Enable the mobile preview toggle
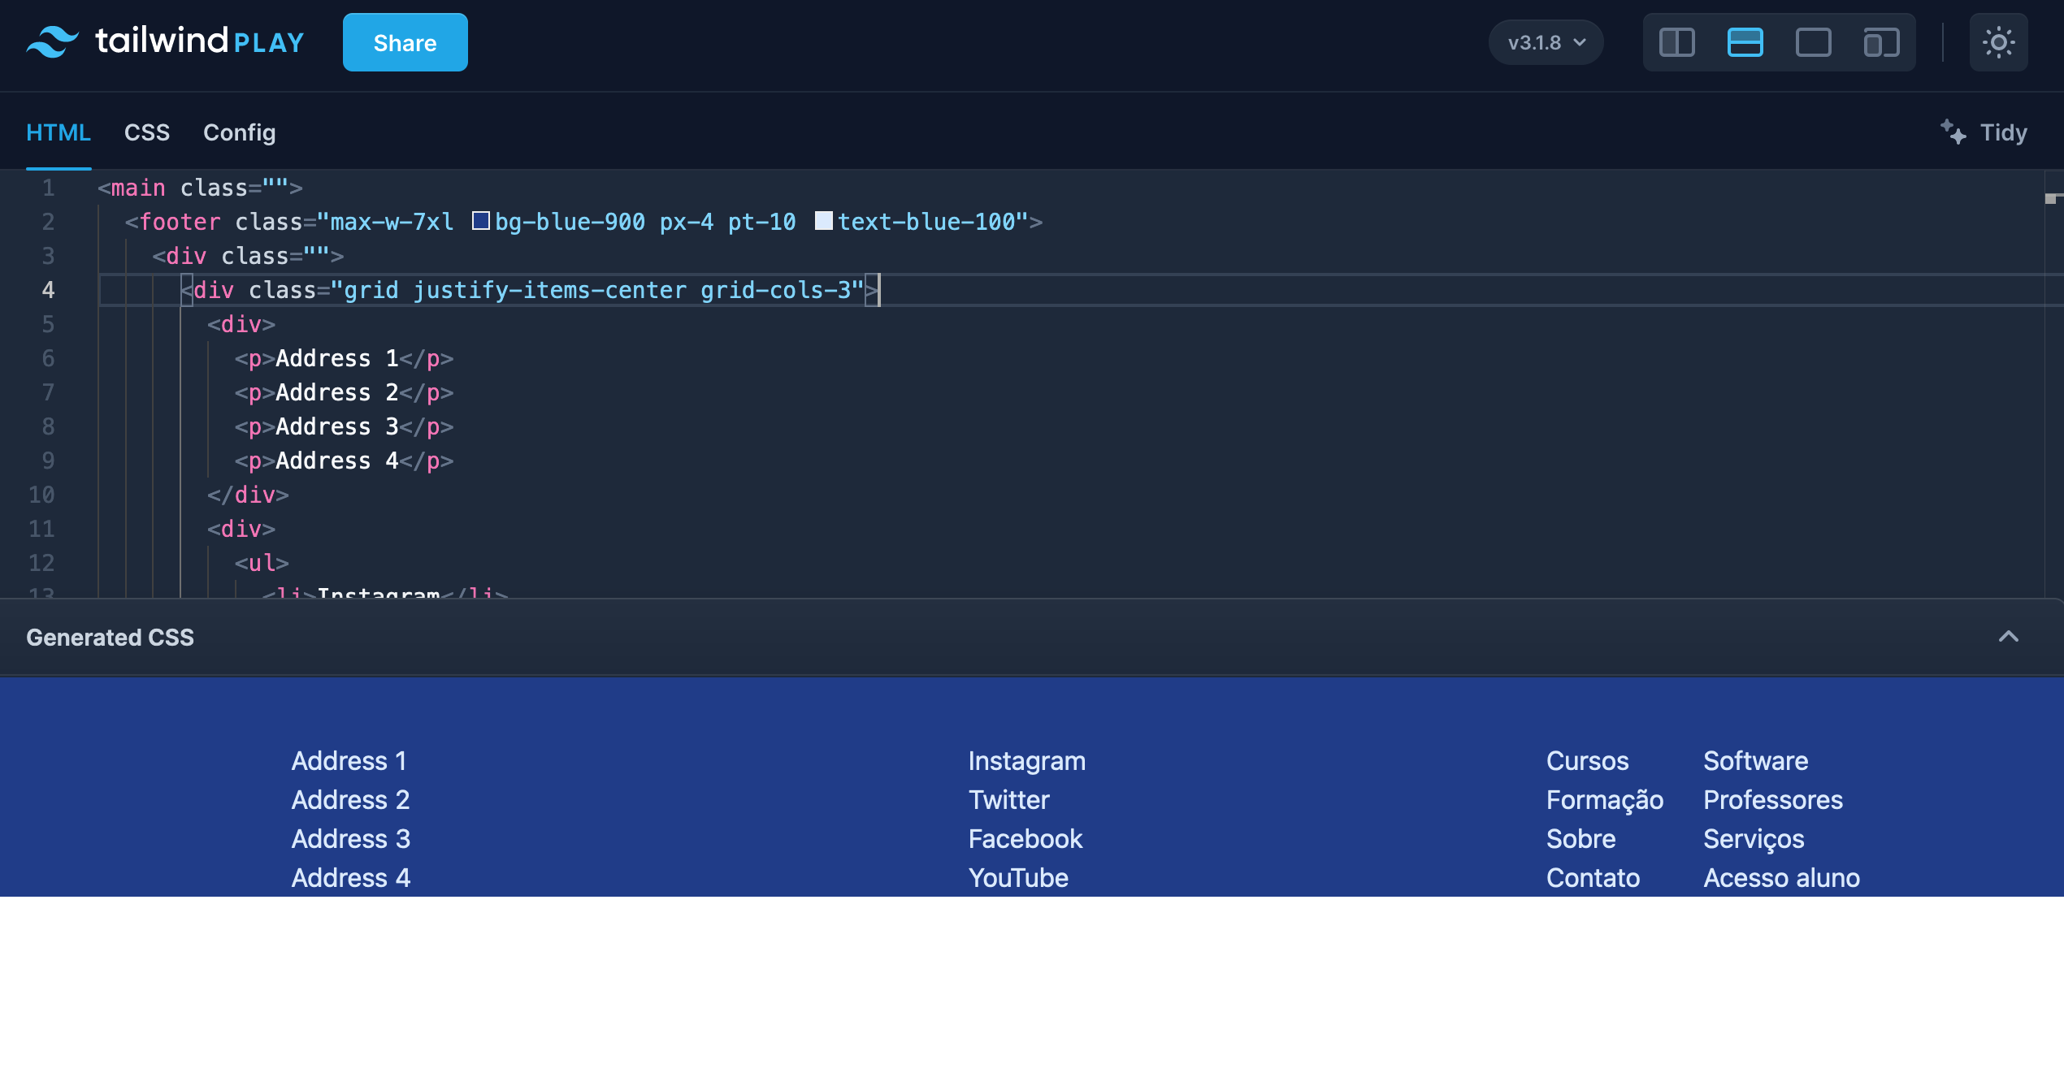The width and height of the screenshot is (2064, 1077). pyautogui.click(x=1880, y=41)
